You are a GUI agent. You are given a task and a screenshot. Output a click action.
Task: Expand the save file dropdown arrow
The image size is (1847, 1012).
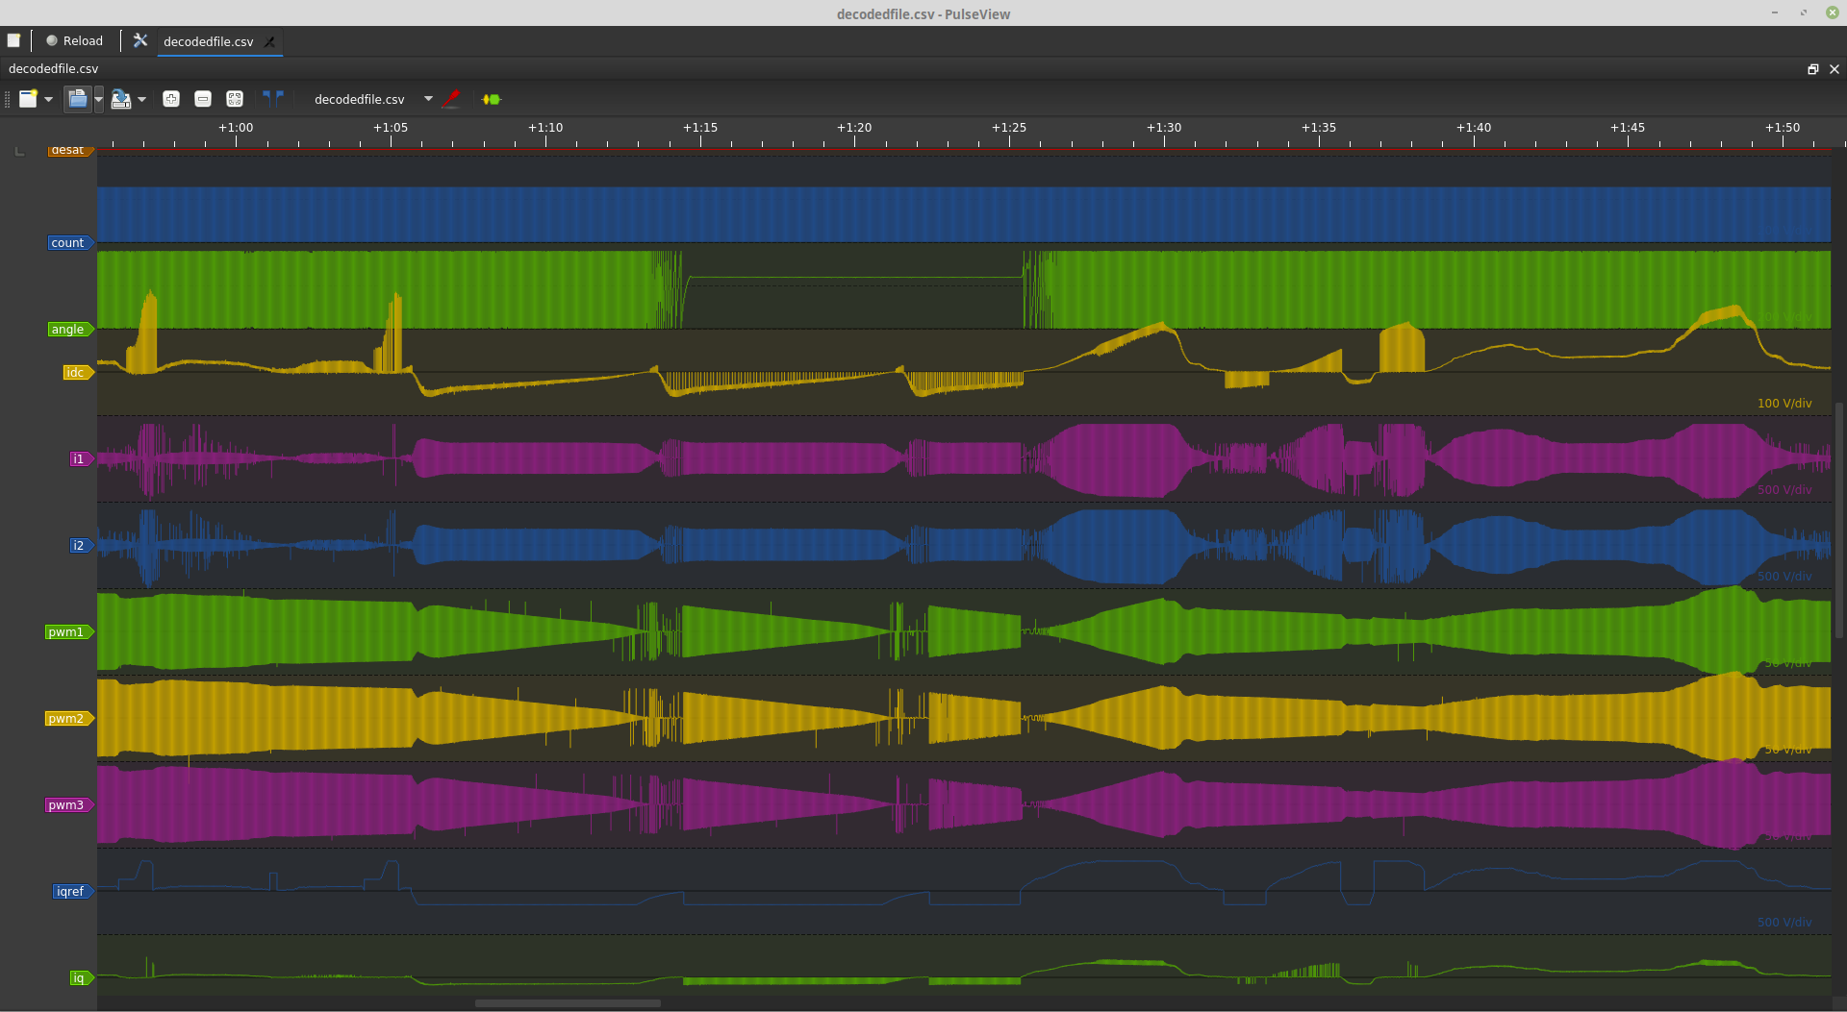142,99
